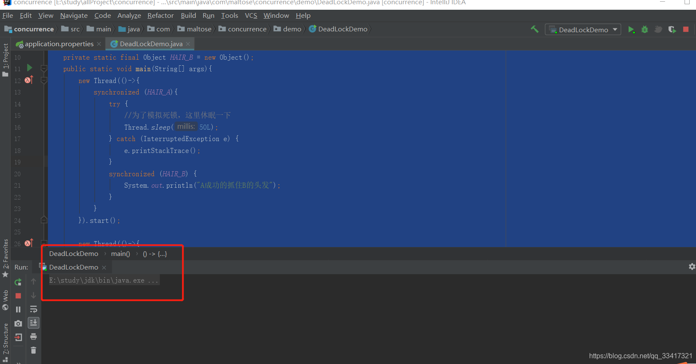This screenshot has height=364, width=696.
Task: Close the DeadLockDemo run tab
Action: point(104,268)
